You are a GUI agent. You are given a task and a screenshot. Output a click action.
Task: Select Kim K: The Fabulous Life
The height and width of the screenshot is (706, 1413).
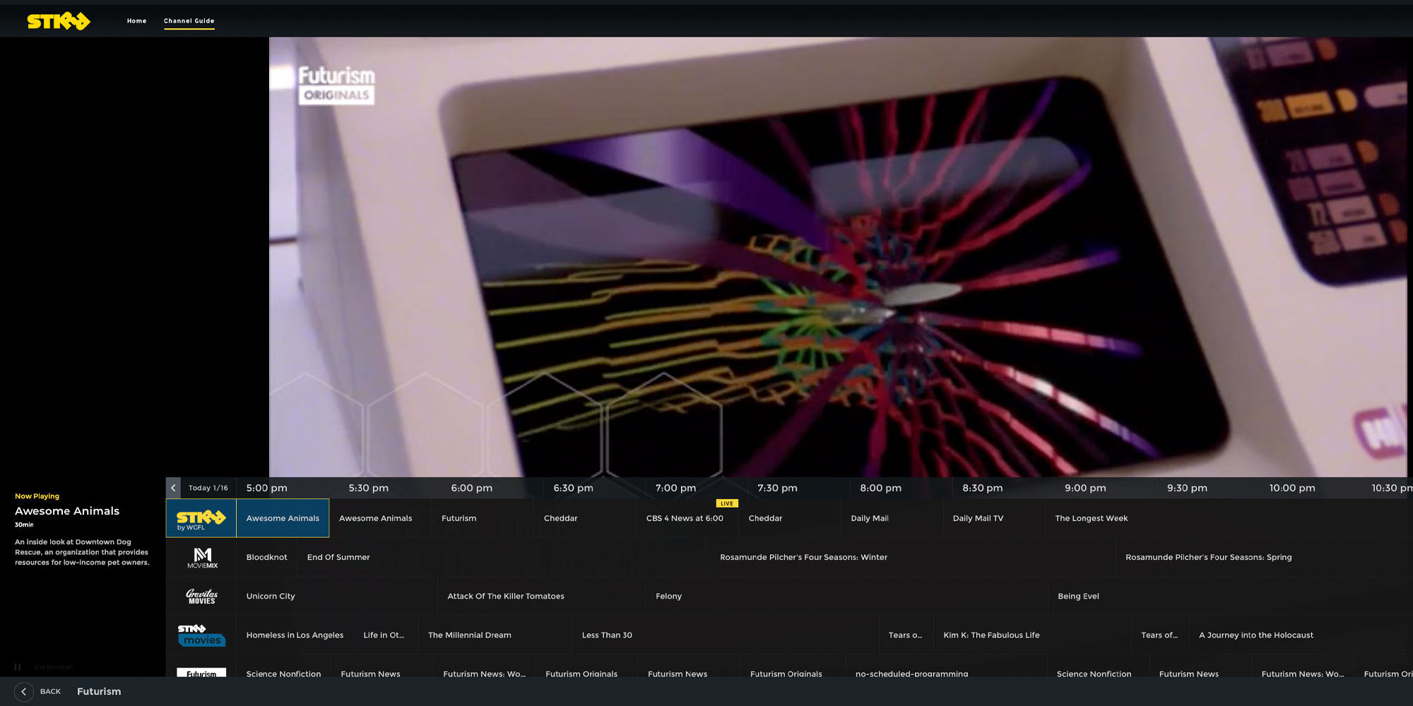tap(1032, 635)
